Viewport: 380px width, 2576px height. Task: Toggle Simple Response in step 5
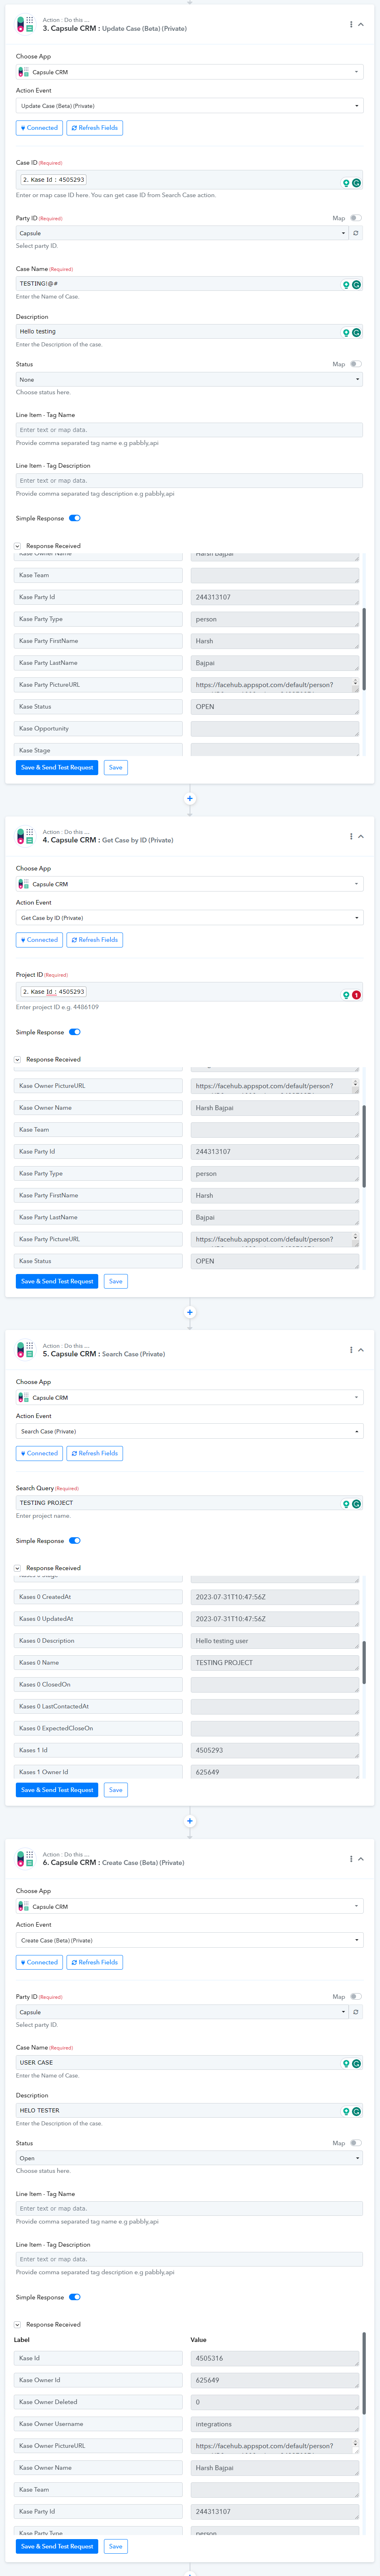(x=75, y=1541)
